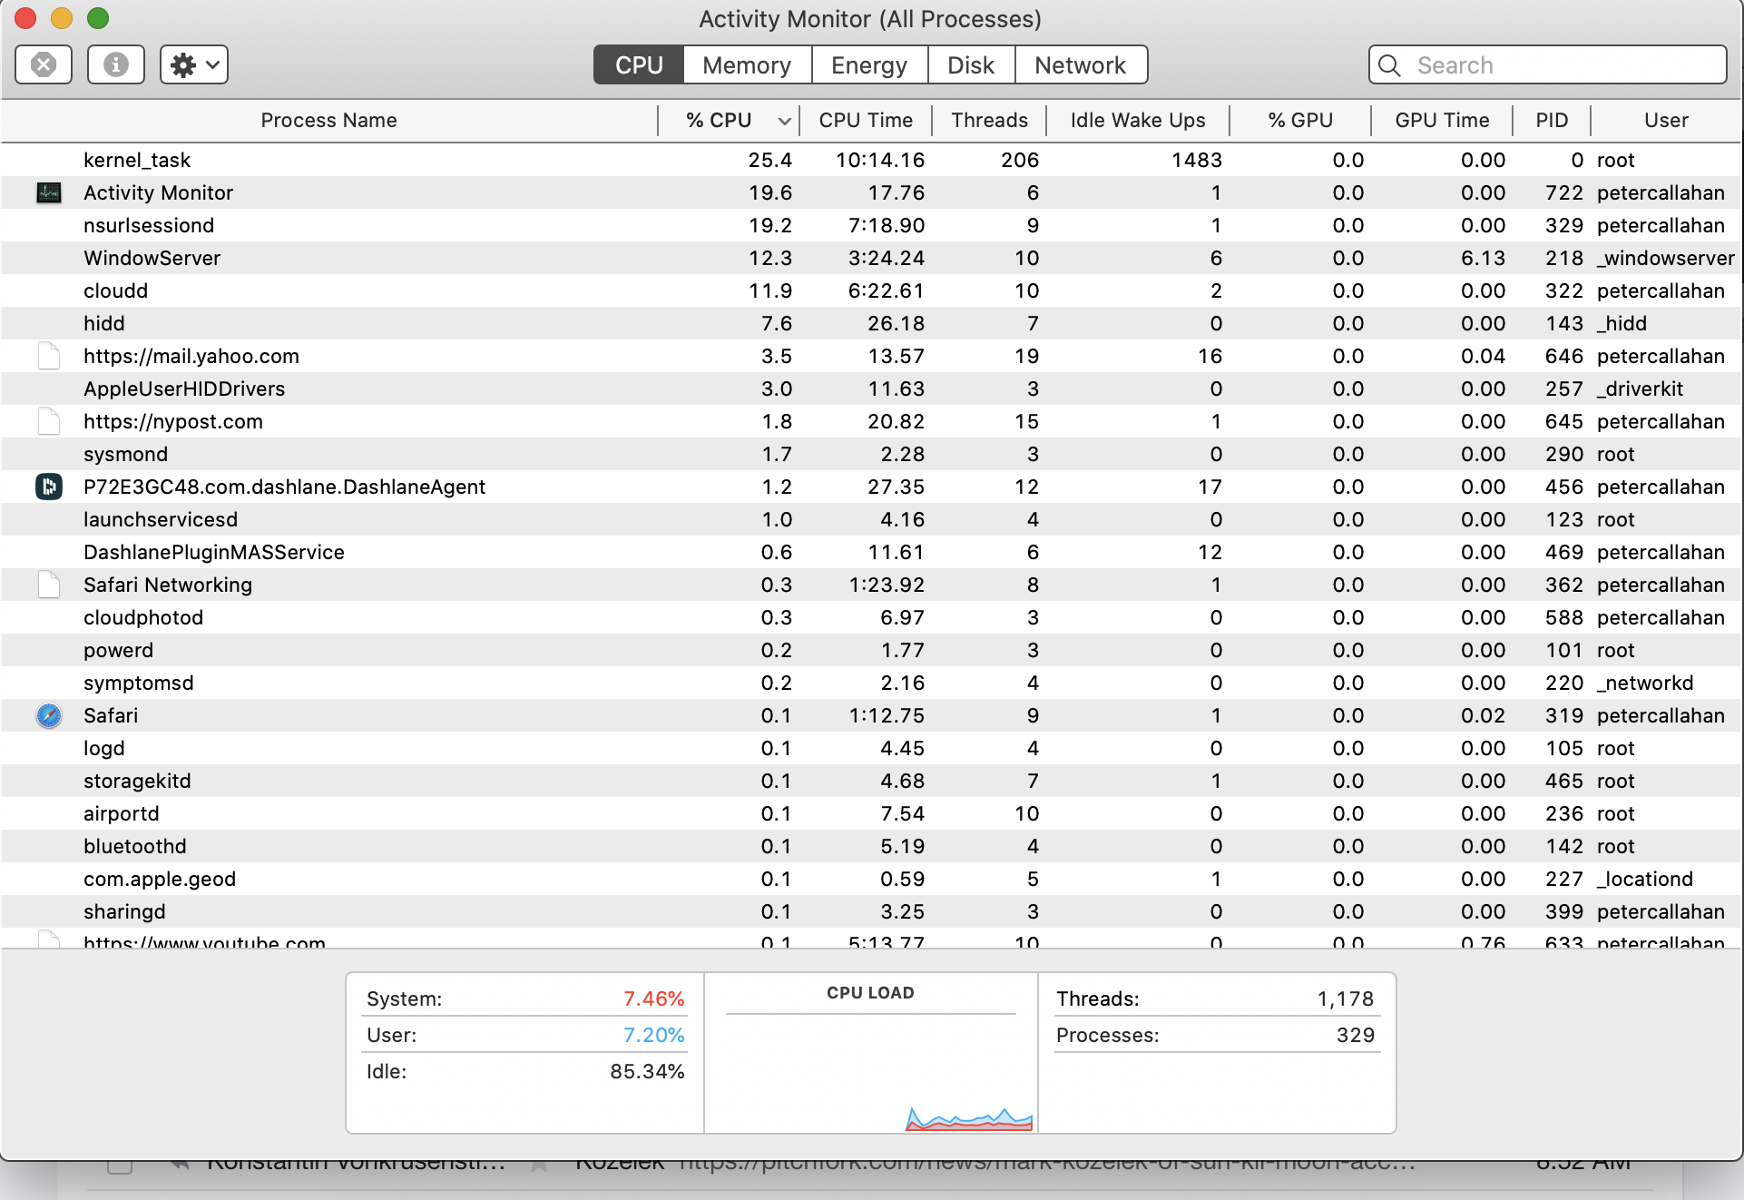Select the storagekitd process

tap(871, 781)
